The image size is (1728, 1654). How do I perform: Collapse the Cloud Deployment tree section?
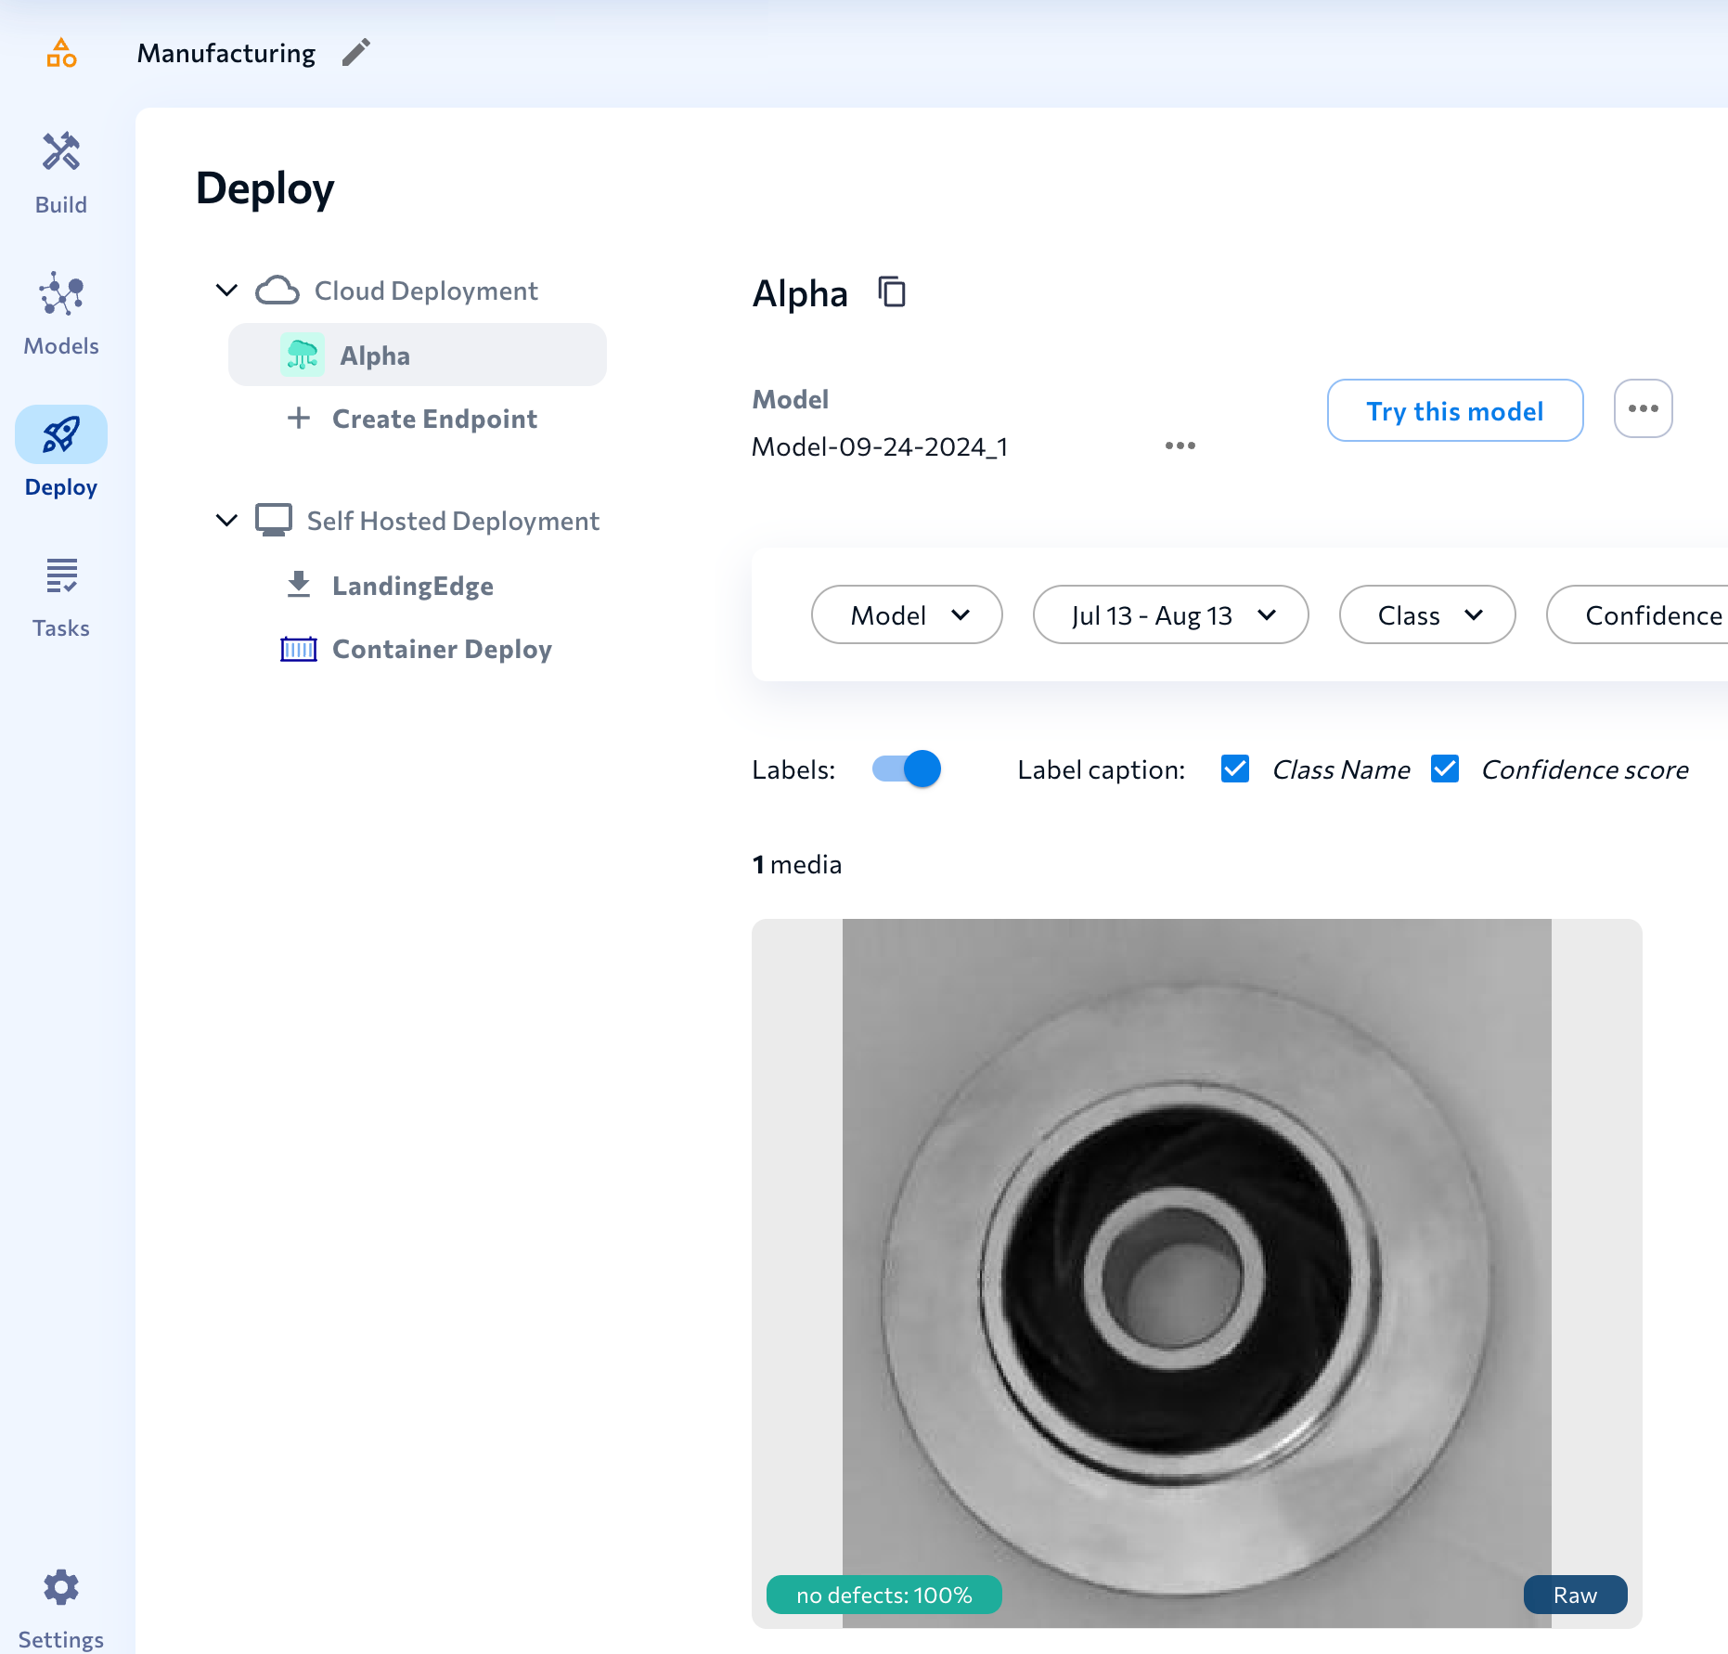point(226,291)
